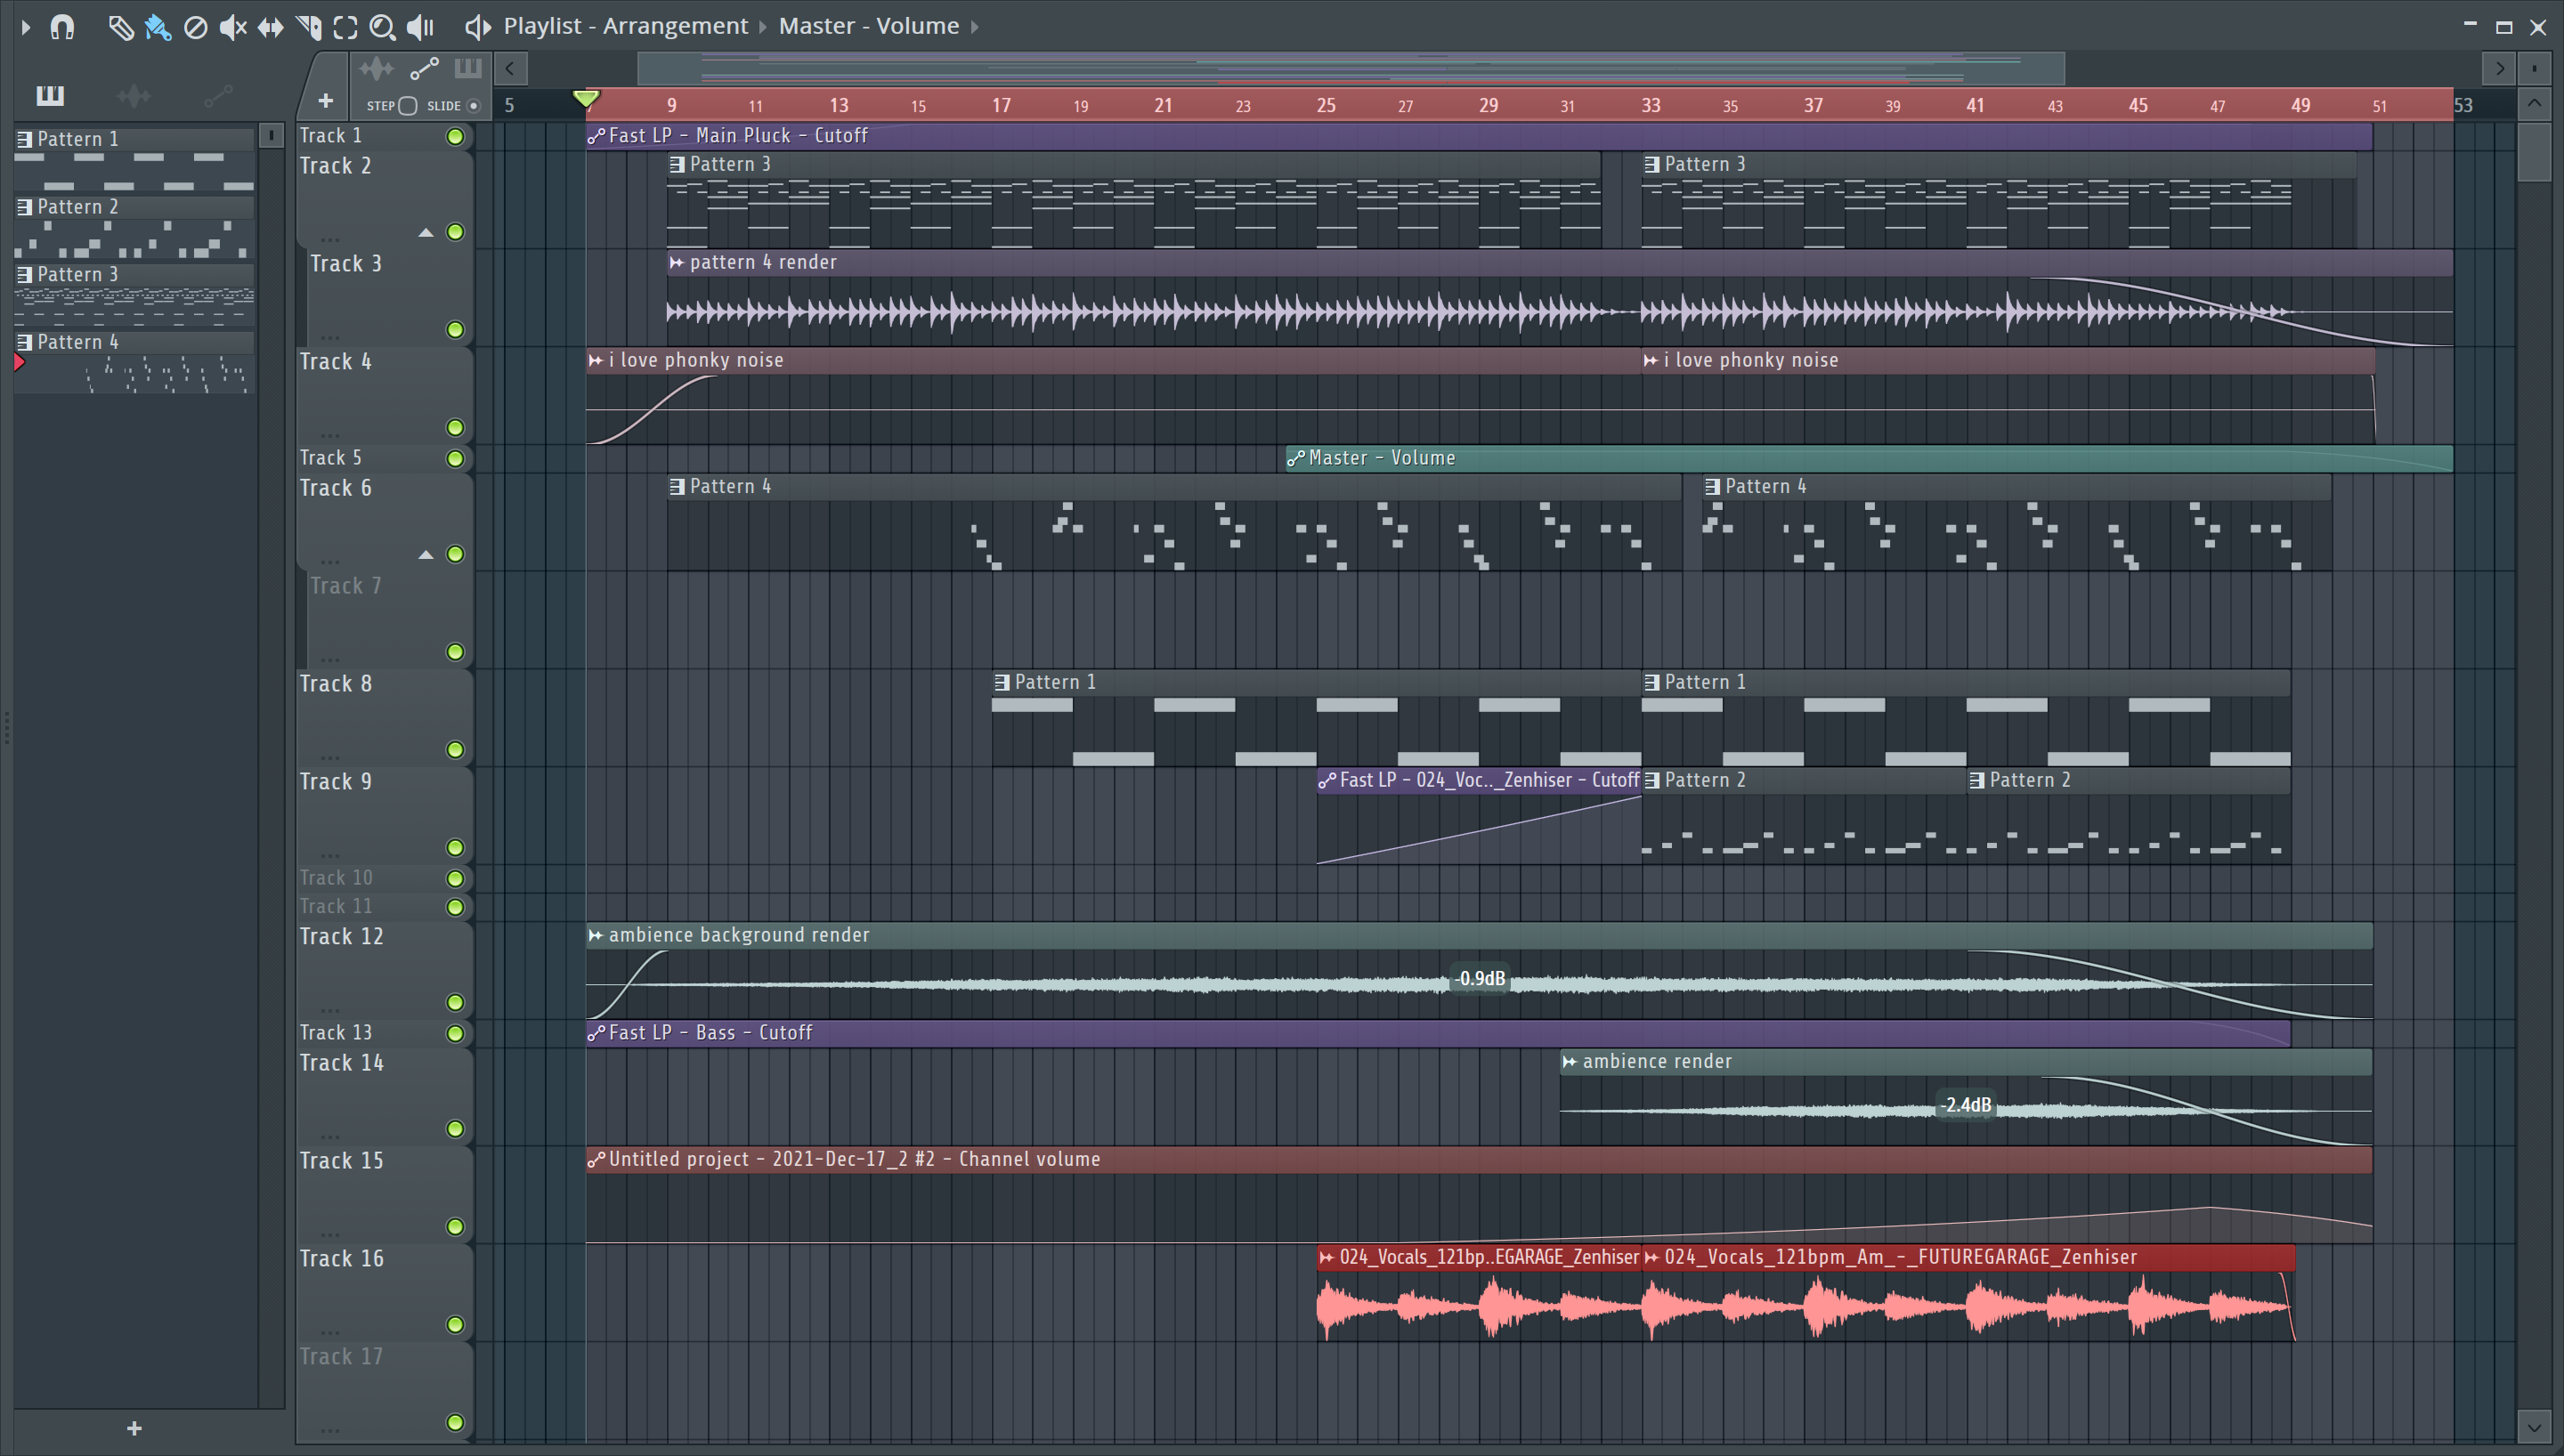
Task: Click the picker panel scroll handle
Action: (x=271, y=136)
